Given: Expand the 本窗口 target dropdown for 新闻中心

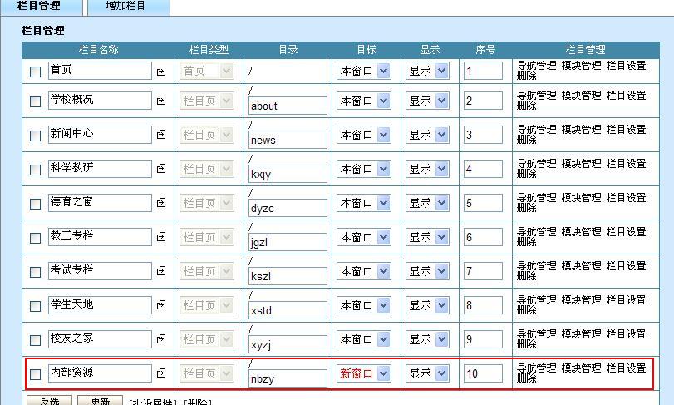Looking at the screenshot, I should tap(363, 135).
